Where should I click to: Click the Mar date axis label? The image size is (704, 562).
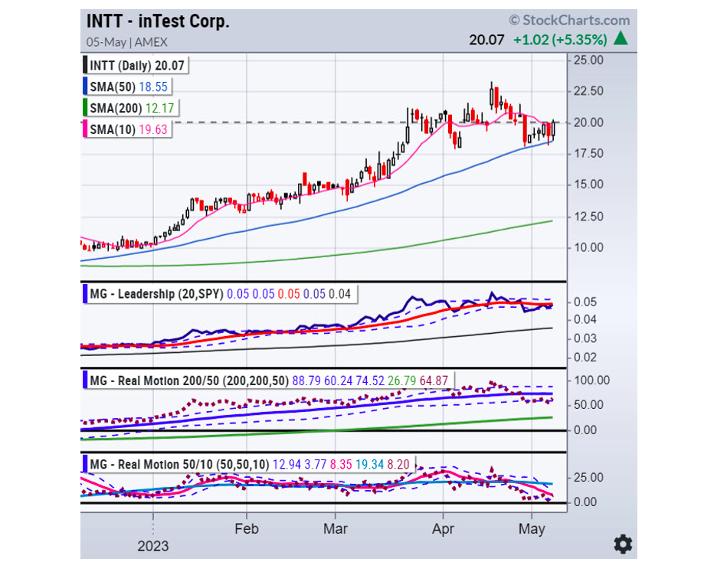(x=336, y=529)
